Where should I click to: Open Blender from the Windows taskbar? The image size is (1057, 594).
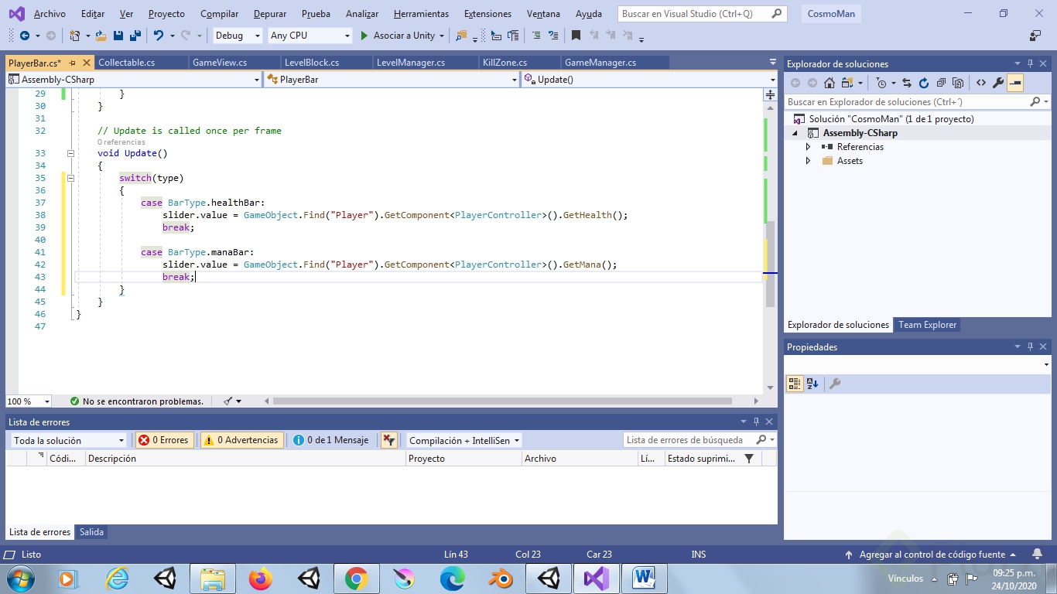(x=501, y=579)
